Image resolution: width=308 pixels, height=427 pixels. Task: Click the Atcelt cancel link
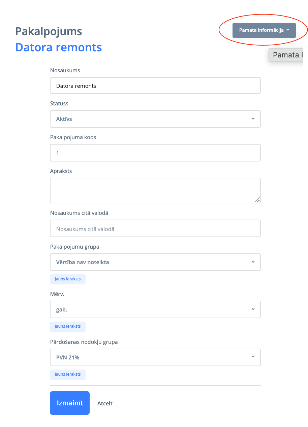105,403
